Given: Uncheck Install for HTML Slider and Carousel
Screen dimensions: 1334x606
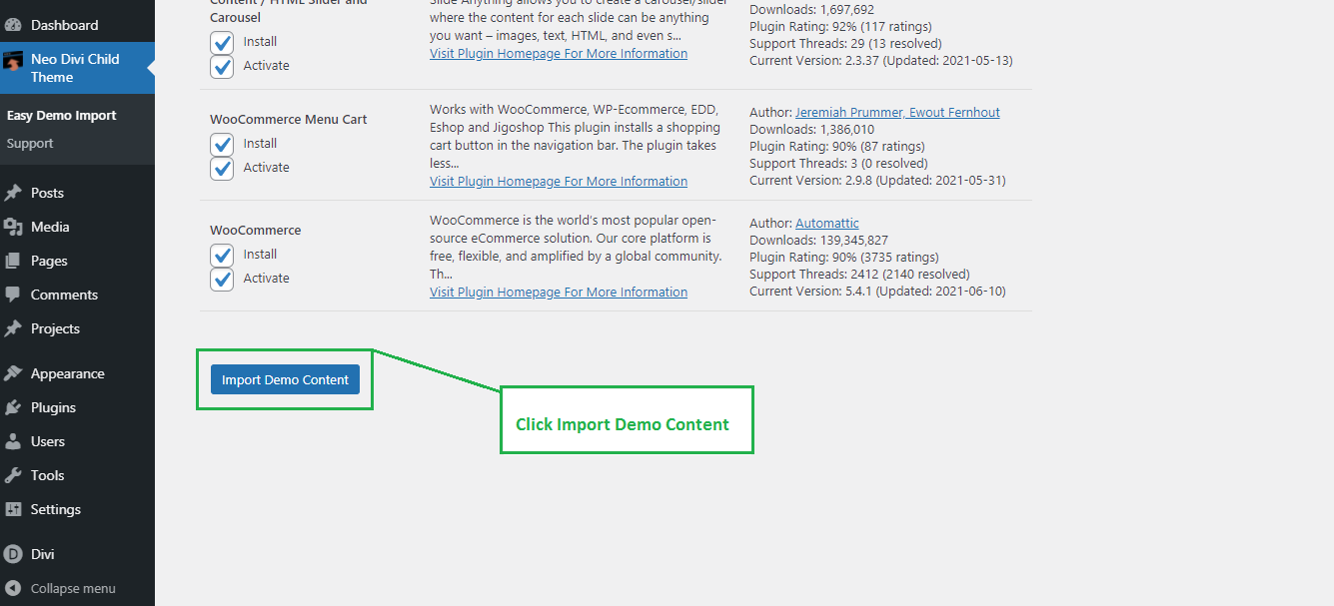Looking at the screenshot, I should [x=222, y=43].
